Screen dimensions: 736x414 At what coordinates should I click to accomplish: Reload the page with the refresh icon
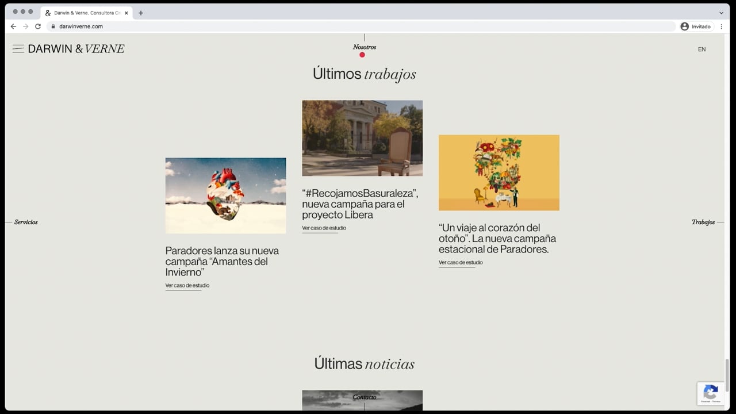pos(38,26)
